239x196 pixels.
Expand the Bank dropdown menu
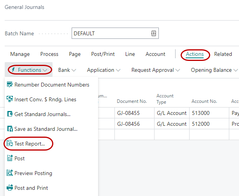tap(67, 70)
